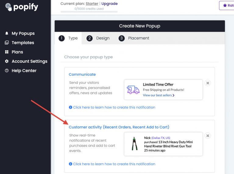Viewport: 234px width, 174px height.
Task: Open learn how link under Communicate
Action: tap(114, 107)
